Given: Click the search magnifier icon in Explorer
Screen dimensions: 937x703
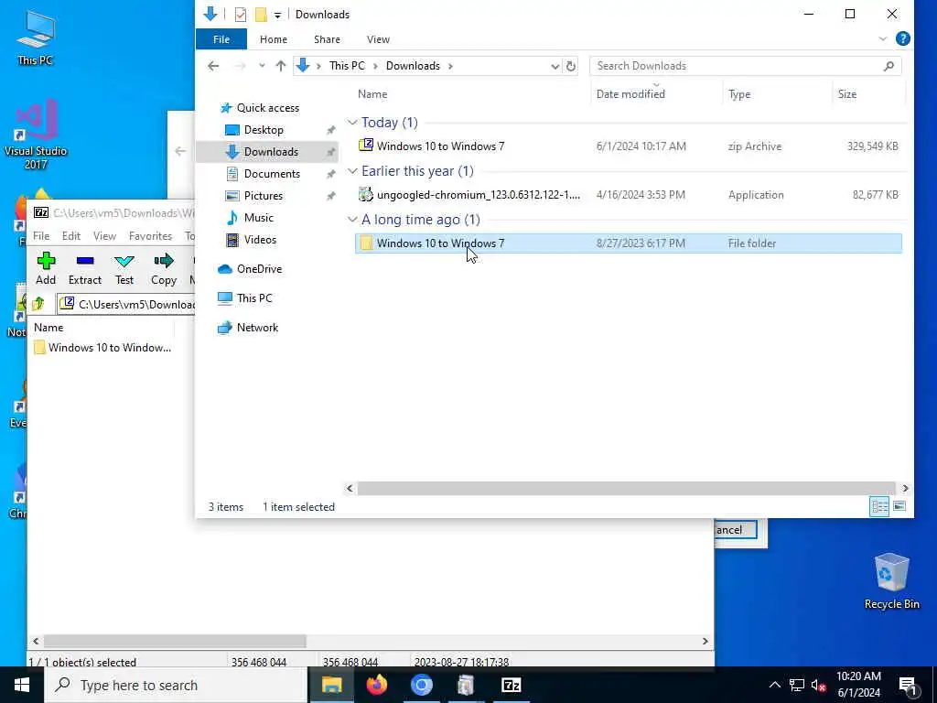Looking at the screenshot, I should pos(889,66).
